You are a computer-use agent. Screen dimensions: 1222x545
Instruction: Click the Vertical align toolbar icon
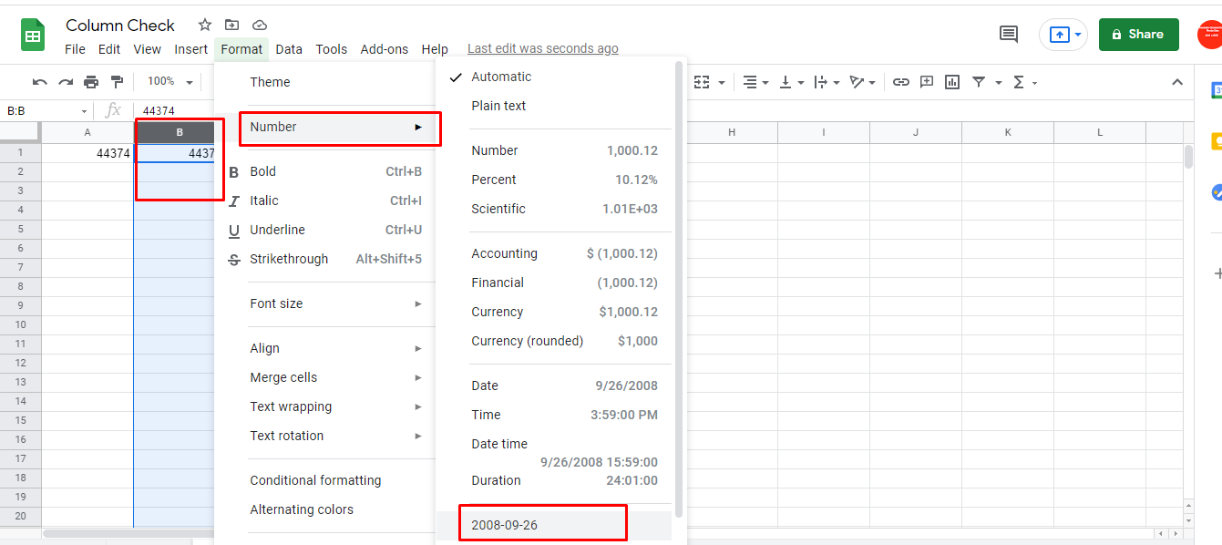pos(785,82)
